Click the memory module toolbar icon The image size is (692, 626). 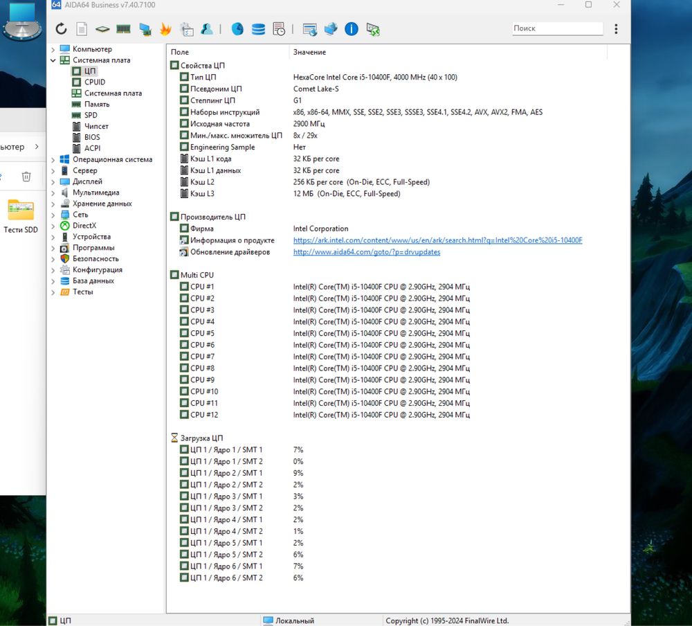[123, 29]
